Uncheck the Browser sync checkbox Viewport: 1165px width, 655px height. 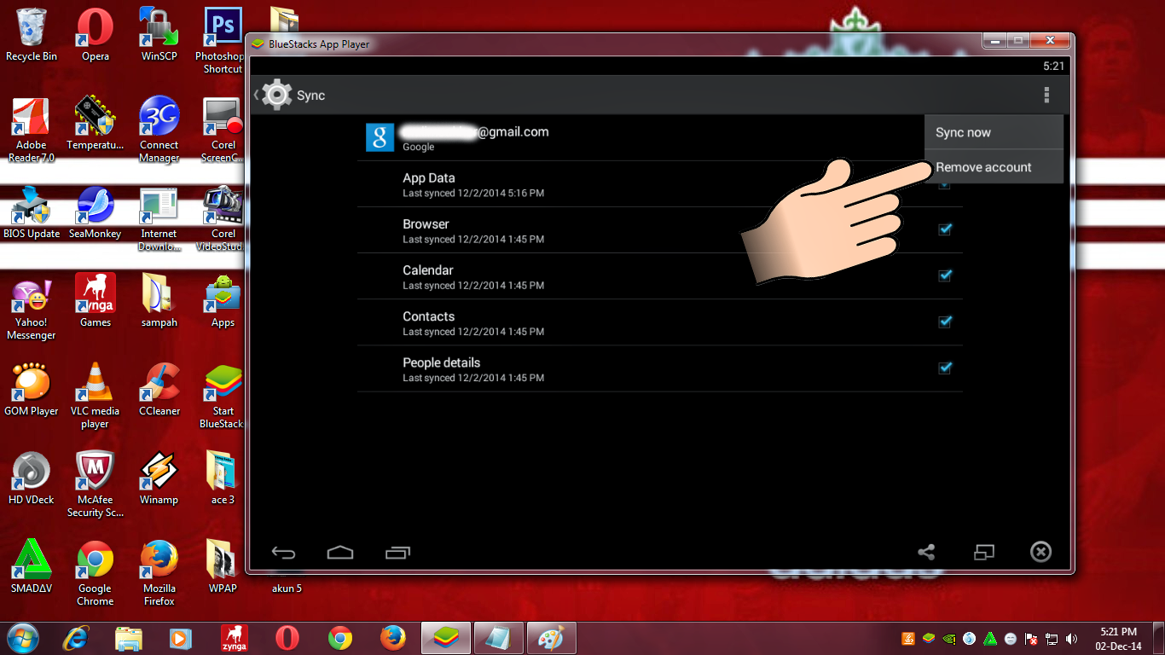click(x=944, y=229)
